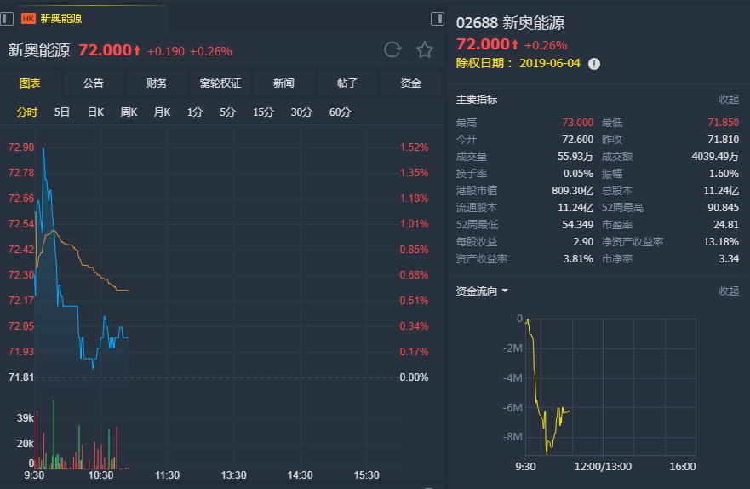
Task: Open the 公告 tab
Action: pos(94,83)
